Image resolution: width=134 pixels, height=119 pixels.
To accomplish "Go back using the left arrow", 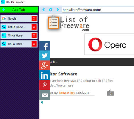I will (x=43, y=10).
